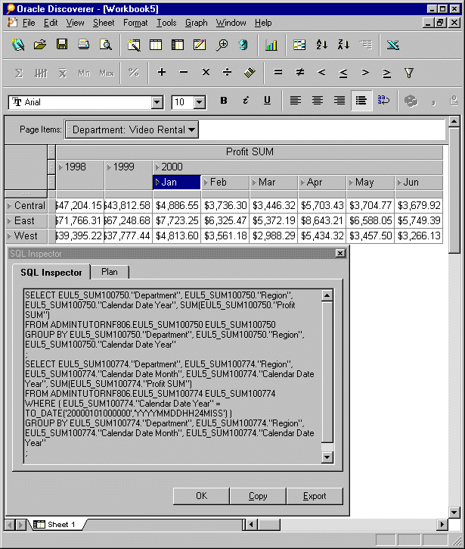The width and height of the screenshot is (465, 549).
Task: Open the Graph menu
Action: 196,23
